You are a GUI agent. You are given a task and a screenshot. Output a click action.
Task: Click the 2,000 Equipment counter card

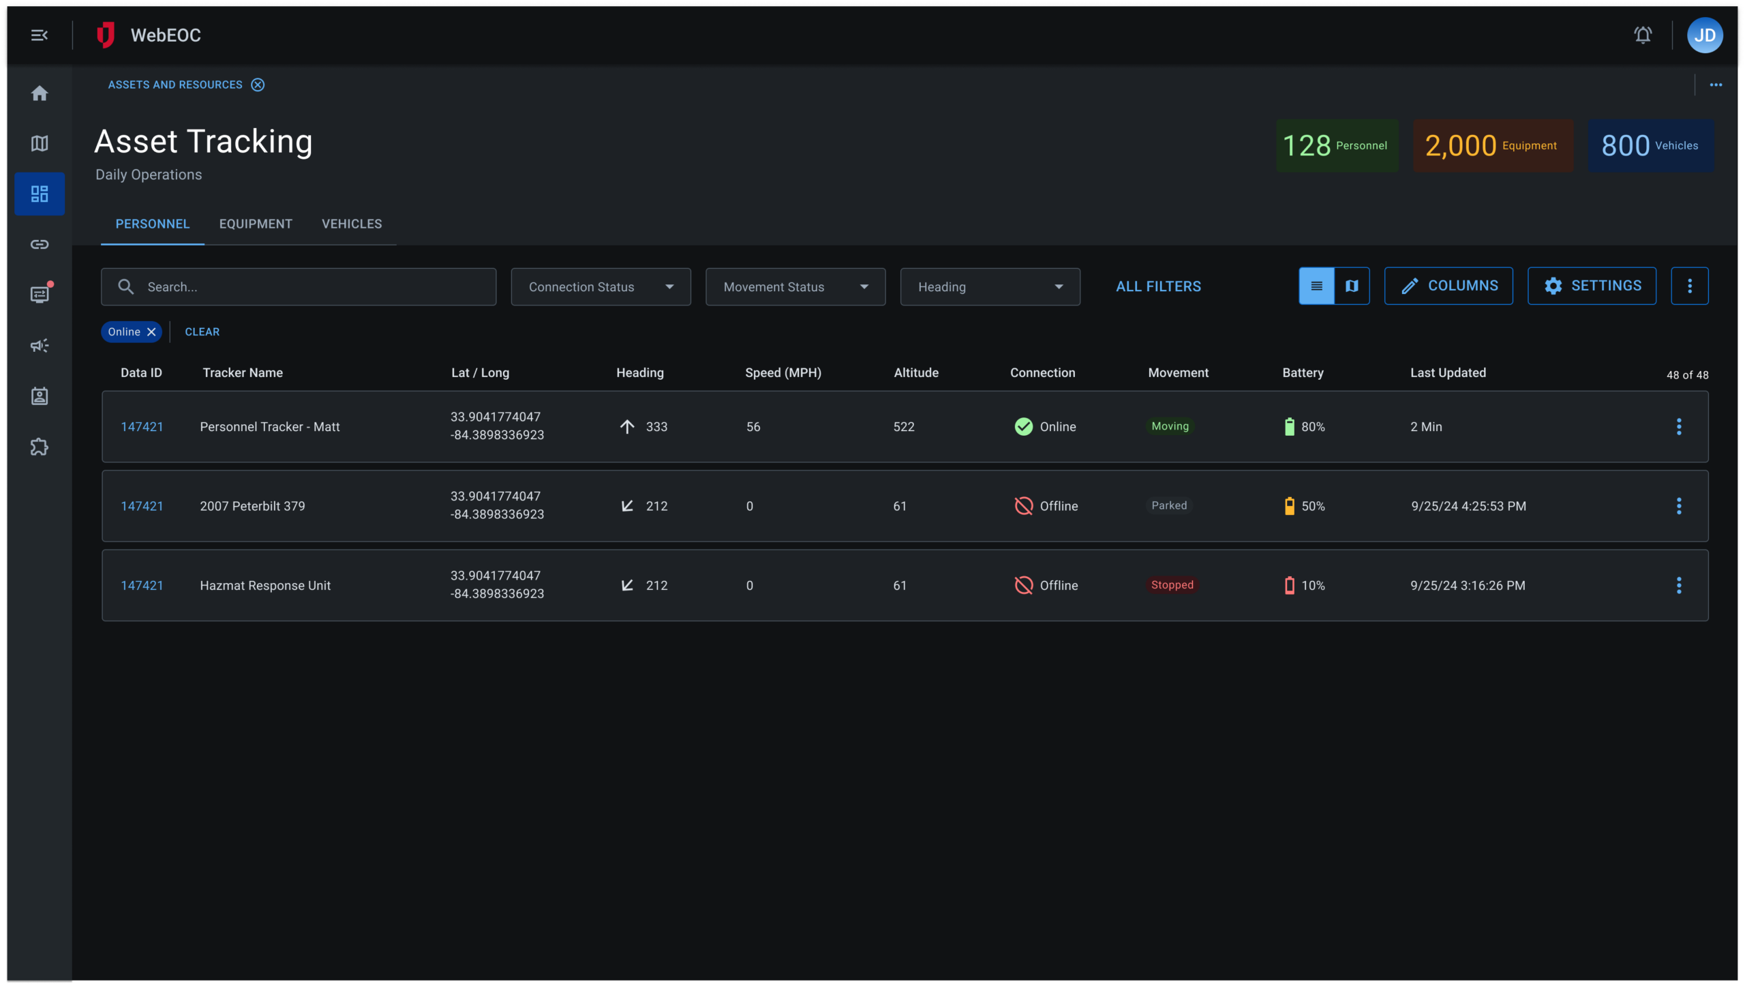[x=1493, y=145]
